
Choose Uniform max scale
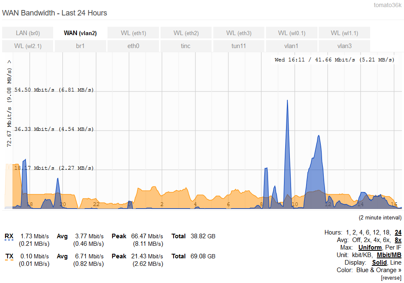click(x=370, y=247)
